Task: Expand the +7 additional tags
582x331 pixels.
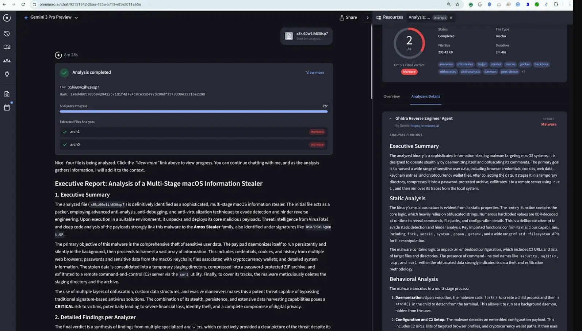Action: 523,72
